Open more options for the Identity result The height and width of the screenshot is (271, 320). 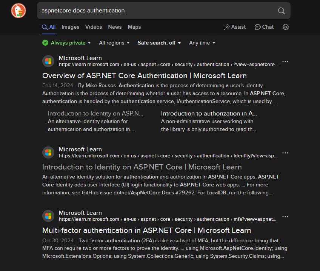click(x=285, y=153)
